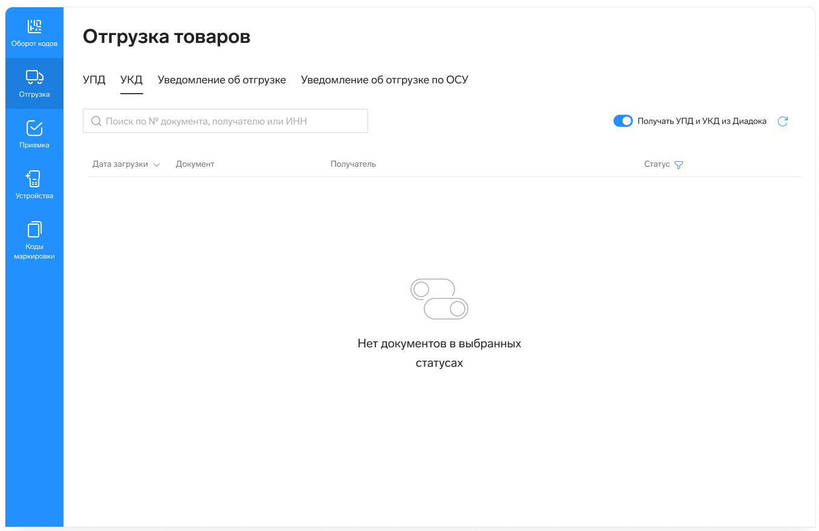Click the Документ column header
Viewport: 819px width, 531px height.
pyautogui.click(x=195, y=164)
